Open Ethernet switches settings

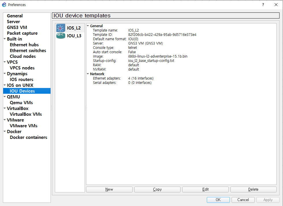pos(28,50)
